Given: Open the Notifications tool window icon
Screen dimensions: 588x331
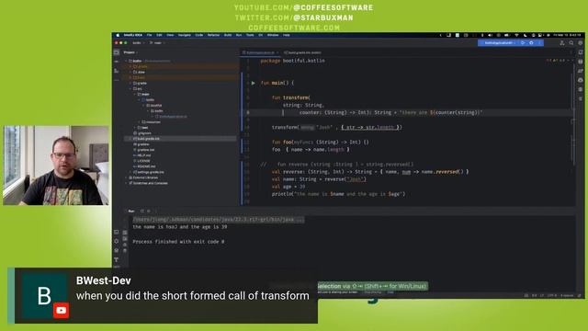Looking at the screenshot, I should (581, 52).
